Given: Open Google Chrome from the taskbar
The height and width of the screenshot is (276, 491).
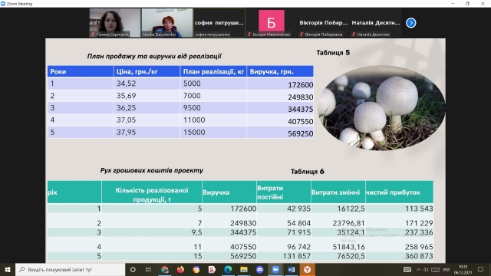Looking at the screenshot, I should (x=164, y=269).
